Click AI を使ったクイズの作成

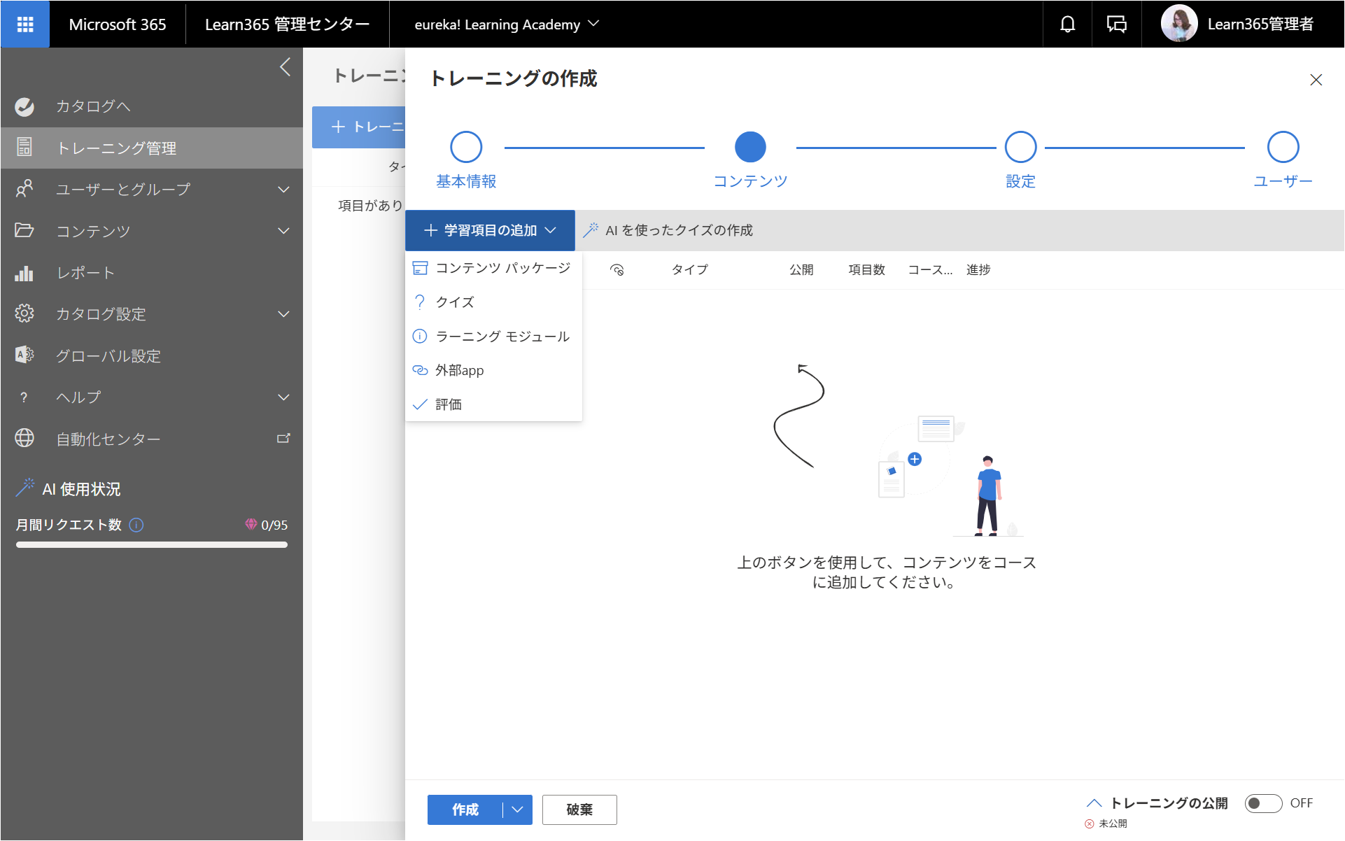(x=668, y=230)
